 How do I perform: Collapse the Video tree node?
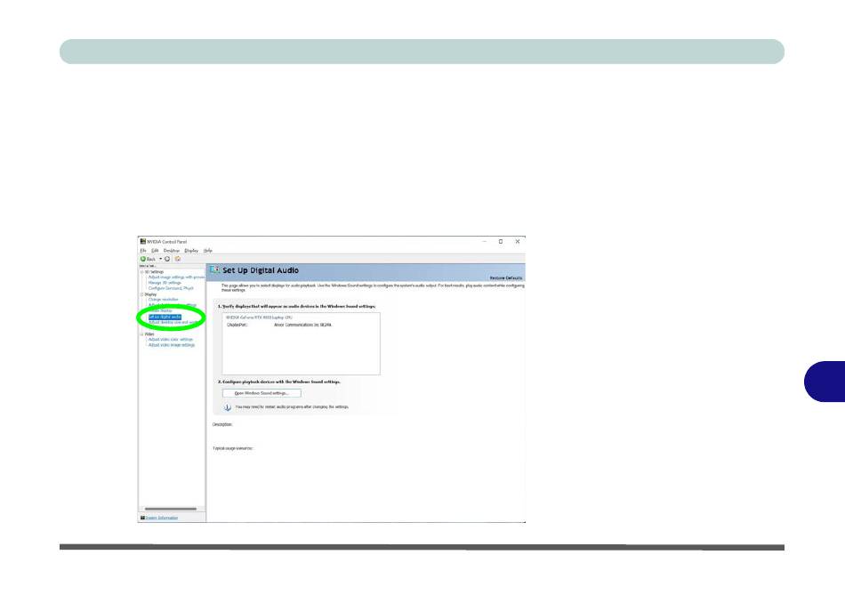(x=141, y=334)
